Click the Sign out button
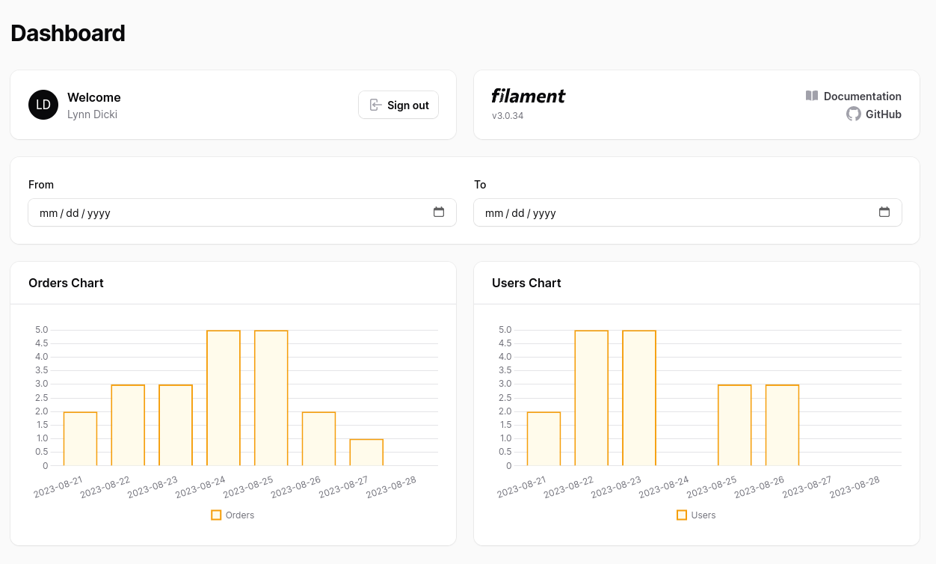This screenshot has width=936, height=564. 398,105
